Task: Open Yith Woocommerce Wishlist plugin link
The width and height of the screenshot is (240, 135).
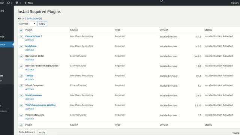Action: [x=40, y=105]
